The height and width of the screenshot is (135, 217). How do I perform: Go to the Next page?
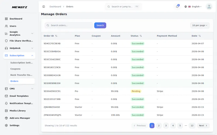203,126
